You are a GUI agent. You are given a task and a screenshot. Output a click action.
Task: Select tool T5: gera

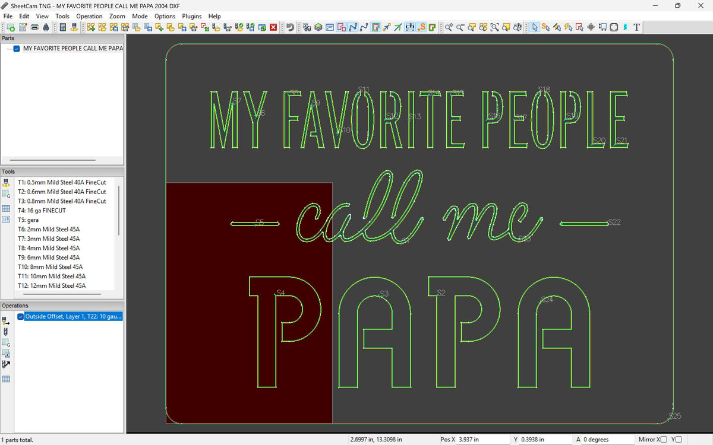pyautogui.click(x=28, y=220)
